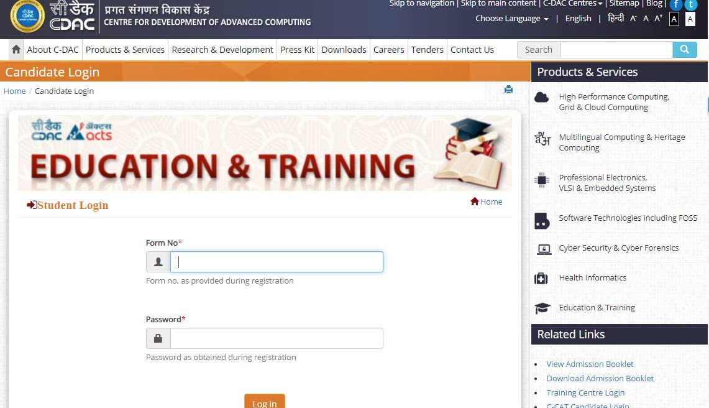The image size is (709, 408).
Task: Click the Software Technologies icon
Action: (542, 221)
